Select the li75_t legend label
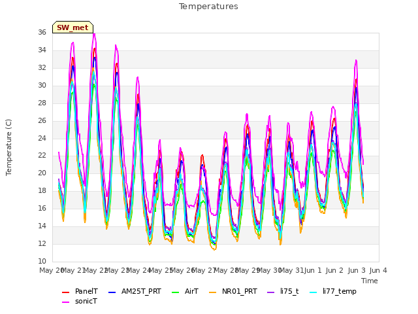418x314 pixels. (x=289, y=291)
